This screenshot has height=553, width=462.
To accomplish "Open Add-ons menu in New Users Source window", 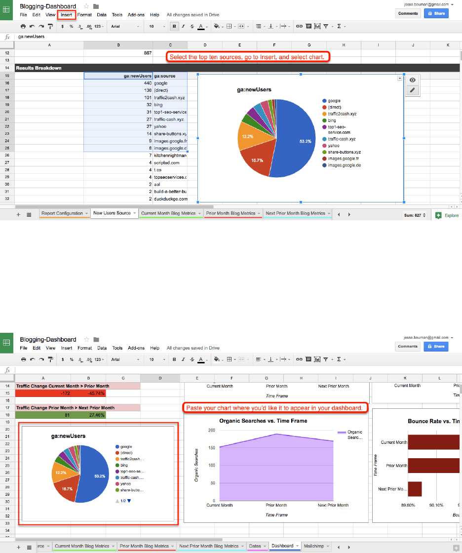I will click(136, 15).
